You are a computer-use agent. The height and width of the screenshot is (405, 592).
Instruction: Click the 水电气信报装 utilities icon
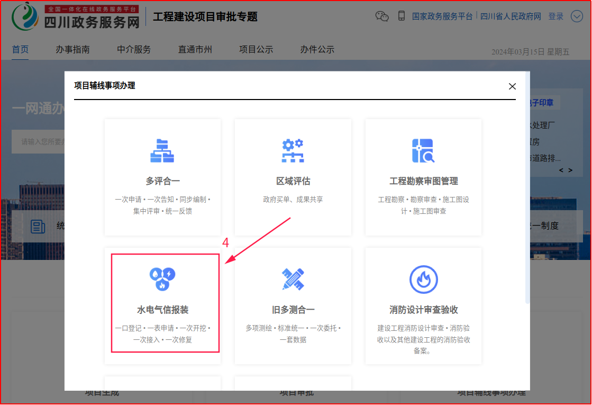(x=162, y=279)
